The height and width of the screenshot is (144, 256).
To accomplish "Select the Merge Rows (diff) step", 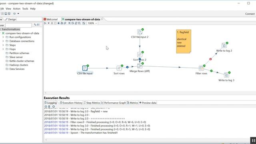I will point(140,66).
